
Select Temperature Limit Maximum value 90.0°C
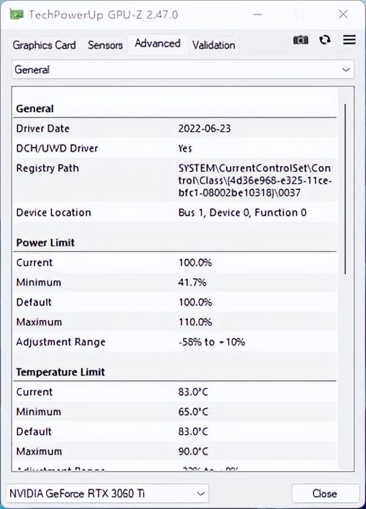pos(193,451)
